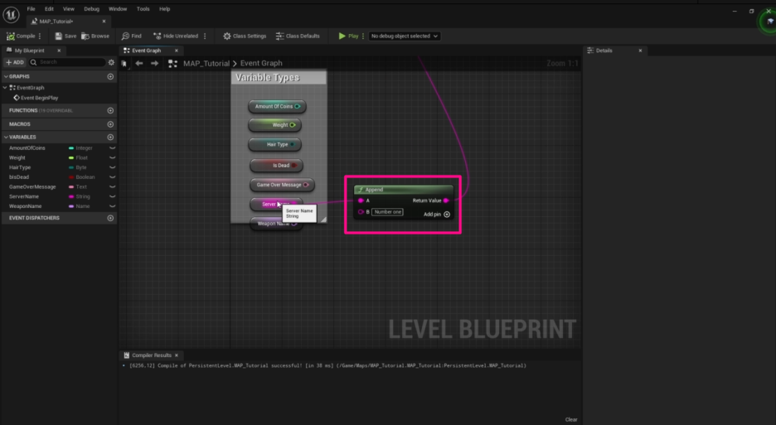The height and width of the screenshot is (425, 776).
Task: Click the My Blueprint search field
Action: [x=67, y=62]
